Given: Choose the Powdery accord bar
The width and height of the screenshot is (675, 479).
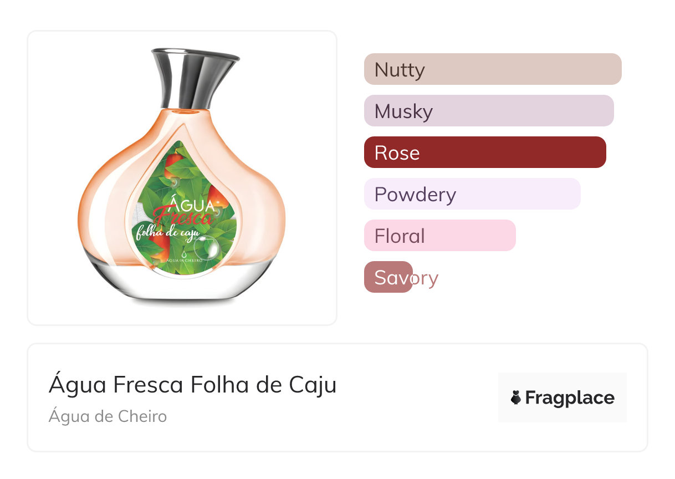Looking at the screenshot, I should pos(472,194).
